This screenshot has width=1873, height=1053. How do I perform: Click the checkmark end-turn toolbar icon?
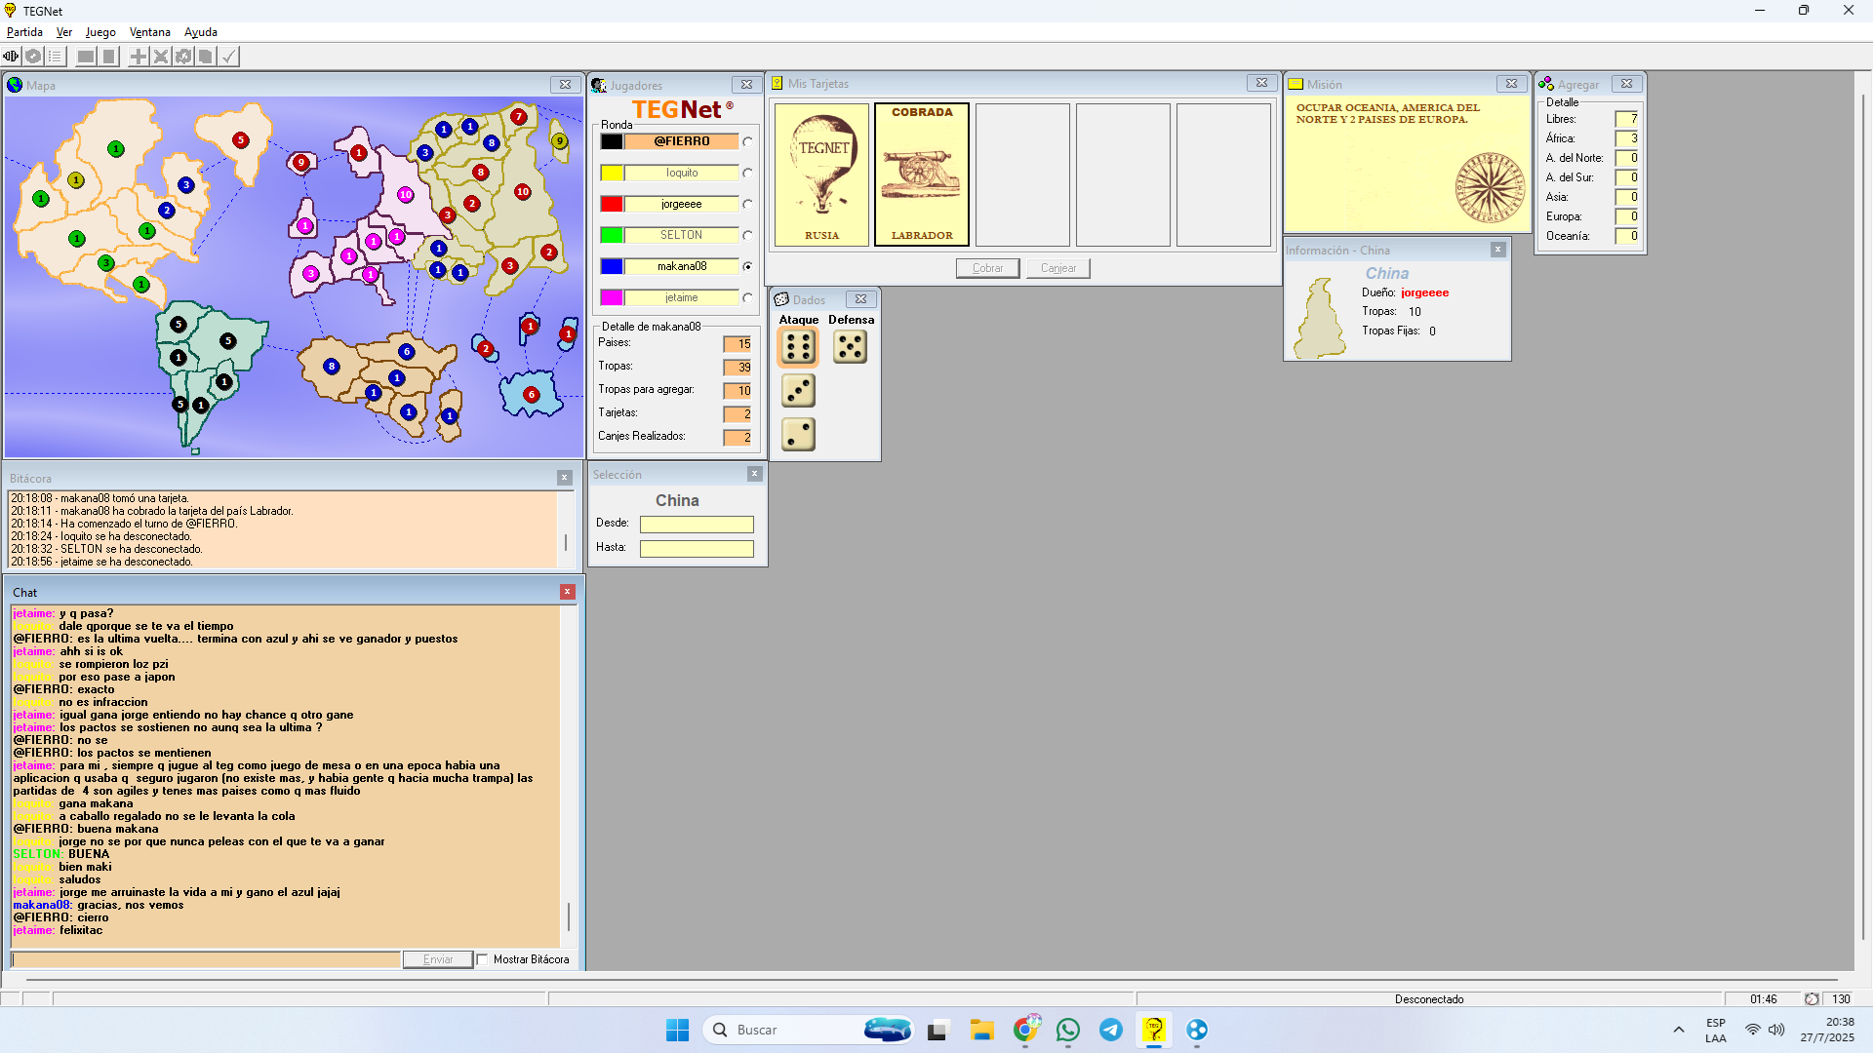(228, 57)
